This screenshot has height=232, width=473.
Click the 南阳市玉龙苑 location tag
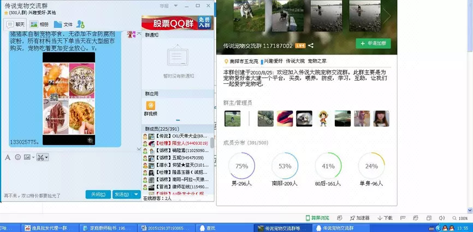pyautogui.click(x=241, y=62)
